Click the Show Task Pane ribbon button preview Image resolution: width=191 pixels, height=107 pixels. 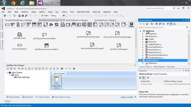coord(56,81)
